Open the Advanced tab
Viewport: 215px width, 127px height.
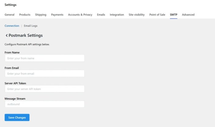click(188, 15)
